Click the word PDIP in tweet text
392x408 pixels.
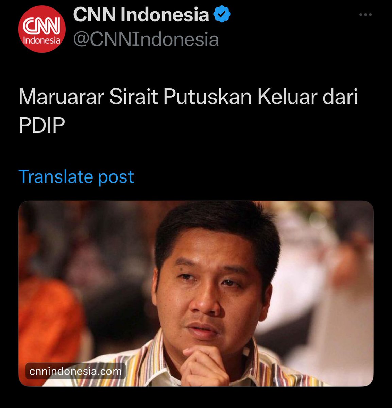41,125
